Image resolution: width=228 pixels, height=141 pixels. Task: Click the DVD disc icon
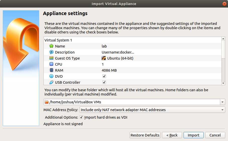click(51, 76)
